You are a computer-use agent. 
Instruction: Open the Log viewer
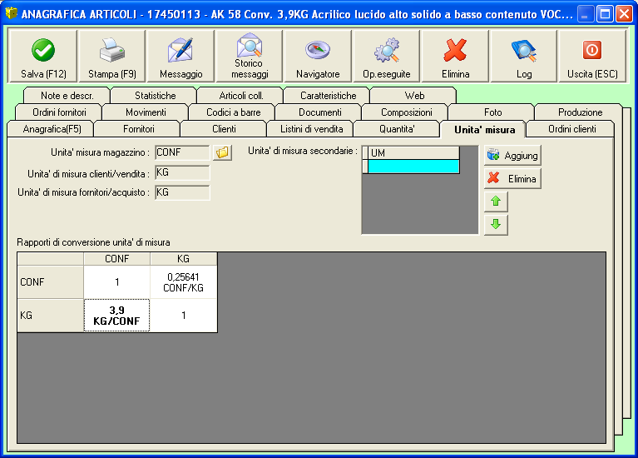[524, 57]
